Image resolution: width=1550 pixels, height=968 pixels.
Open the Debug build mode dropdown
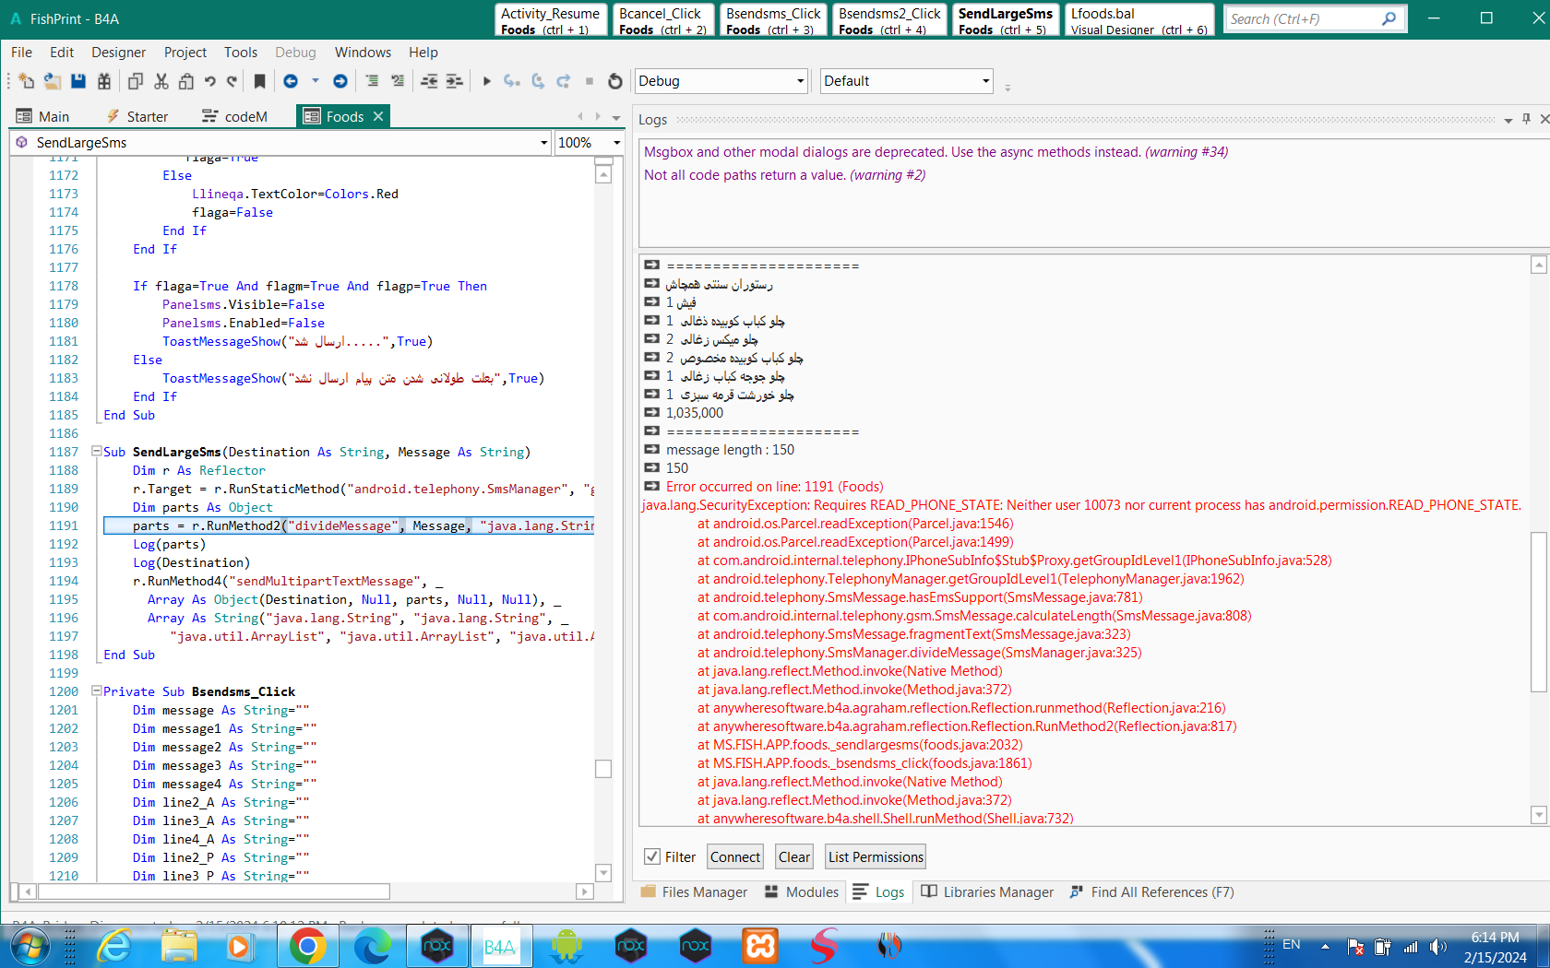click(x=800, y=81)
